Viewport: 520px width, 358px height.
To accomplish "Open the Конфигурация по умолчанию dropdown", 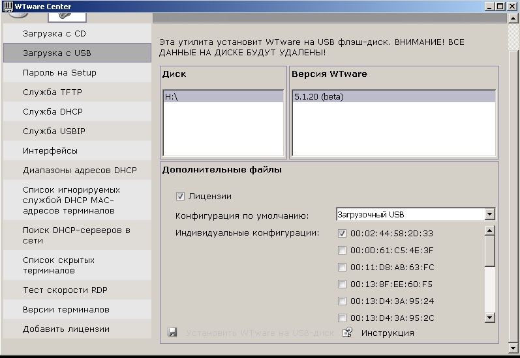I will click(x=489, y=214).
